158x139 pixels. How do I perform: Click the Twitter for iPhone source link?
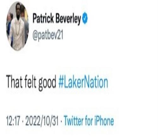point(89,120)
